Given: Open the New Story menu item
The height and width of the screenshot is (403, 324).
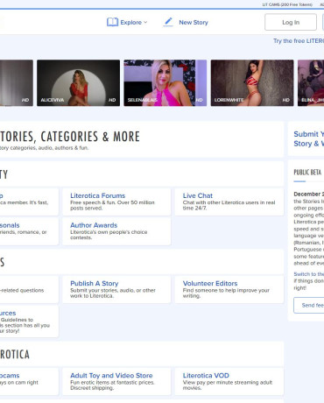Looking at the screenshot, I should [194, 22].
